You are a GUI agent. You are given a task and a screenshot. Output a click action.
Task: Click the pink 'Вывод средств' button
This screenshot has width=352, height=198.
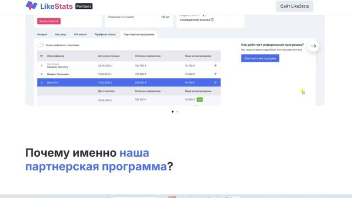click(x=49, y=21)
